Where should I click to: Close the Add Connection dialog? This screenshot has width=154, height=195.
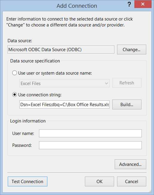[143, 4]
